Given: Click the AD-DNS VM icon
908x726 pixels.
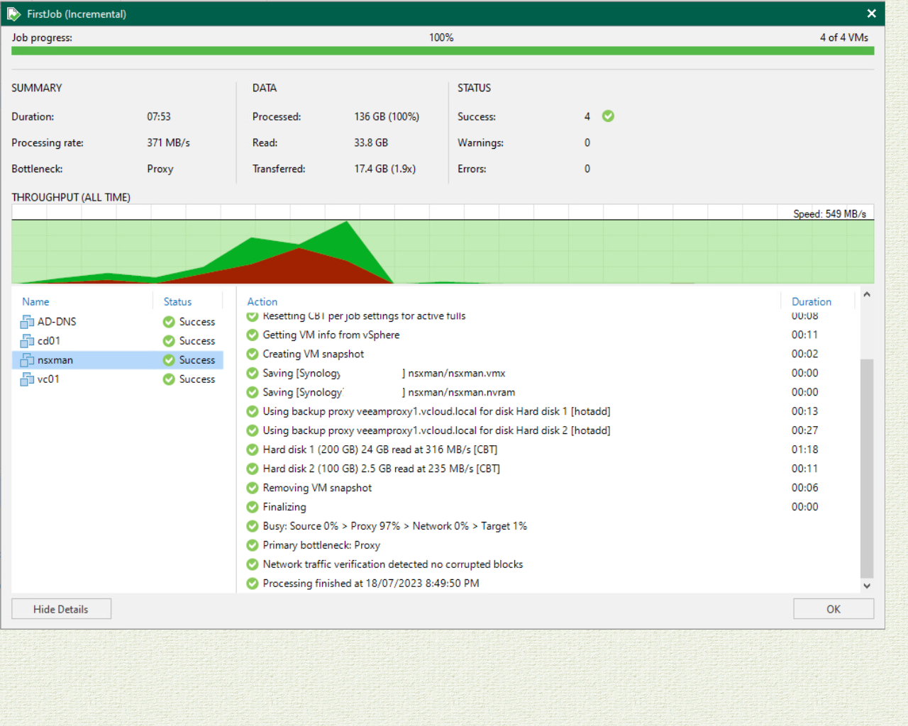Looking at the screenshot, I should tap(27, 322).
